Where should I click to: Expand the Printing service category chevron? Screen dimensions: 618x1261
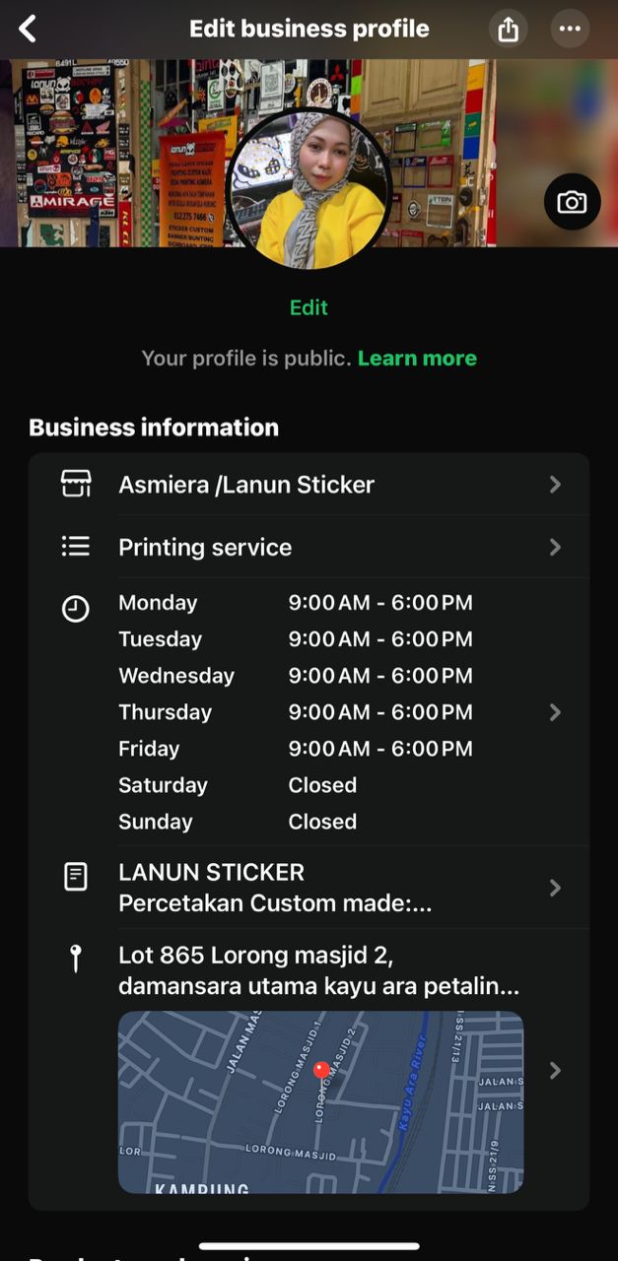[555, 547]
